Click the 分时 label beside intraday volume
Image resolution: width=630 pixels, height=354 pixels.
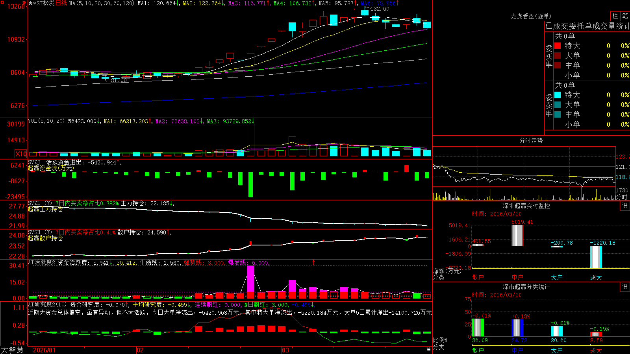[x=622, y=197]
